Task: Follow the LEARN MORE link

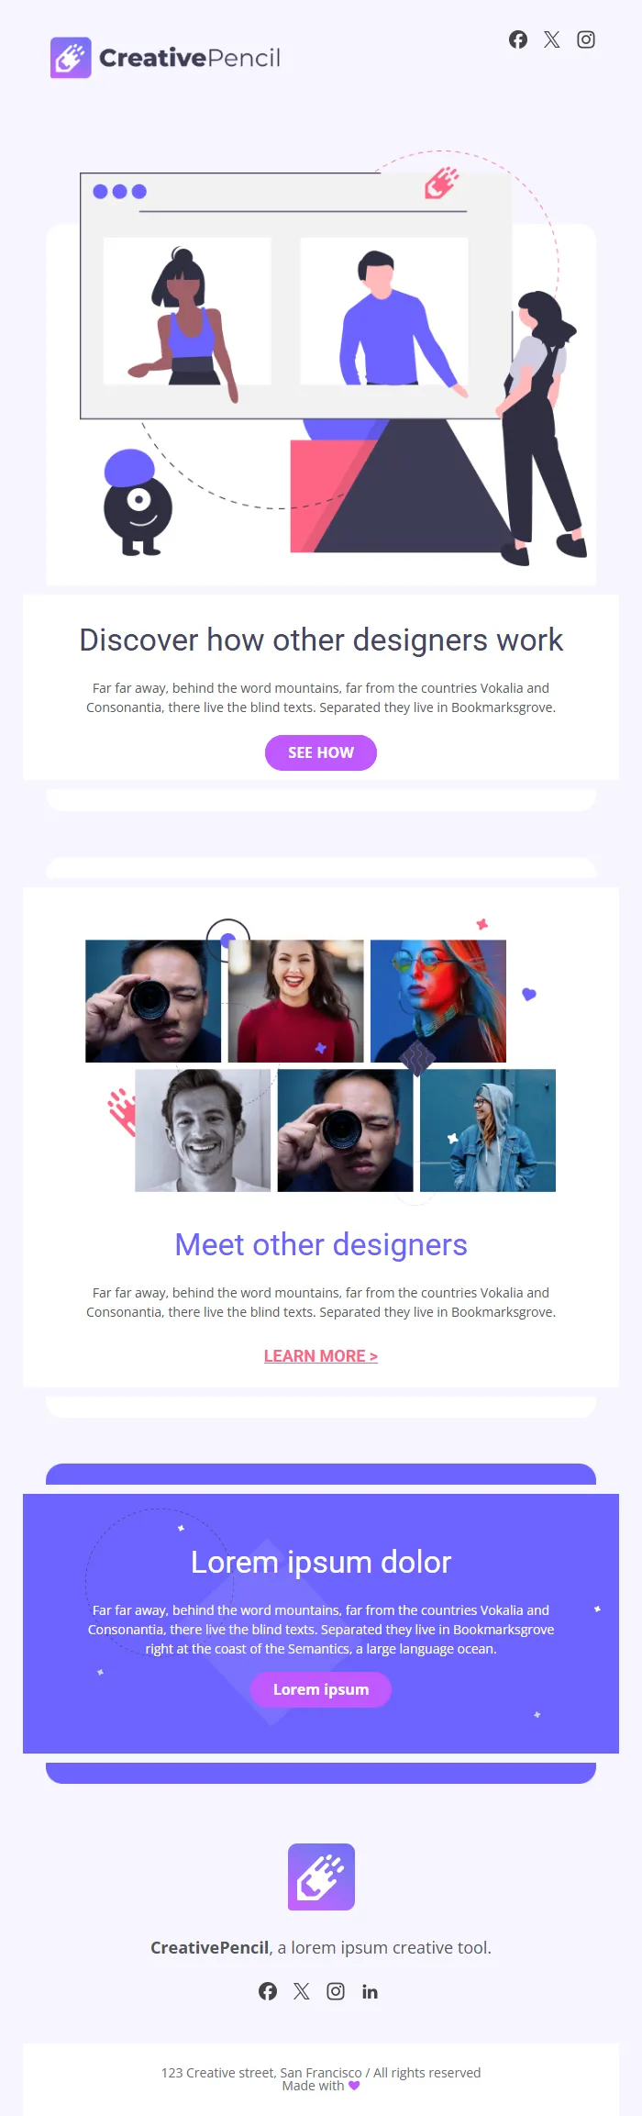Action: [321, 1356]
